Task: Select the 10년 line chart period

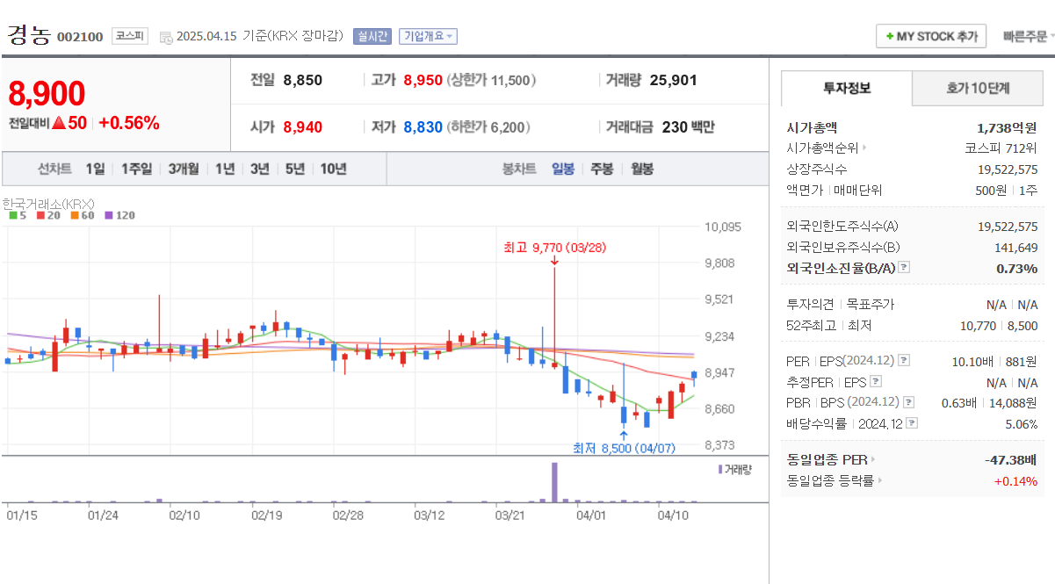Action: pos(333,169)
